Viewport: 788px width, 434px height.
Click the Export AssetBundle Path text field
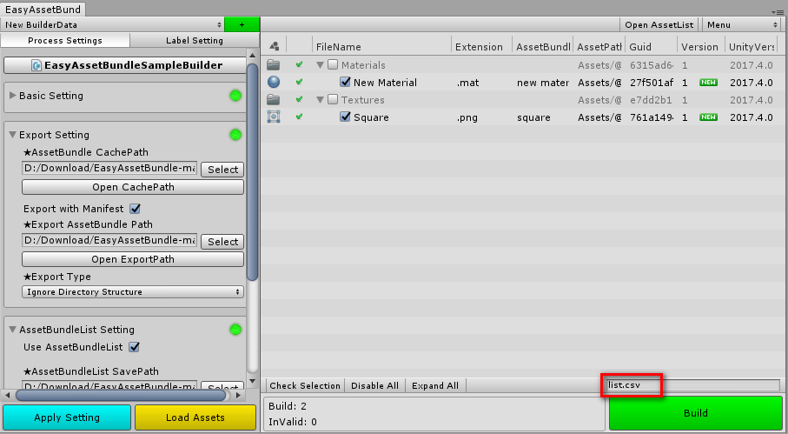coord(109,240)
